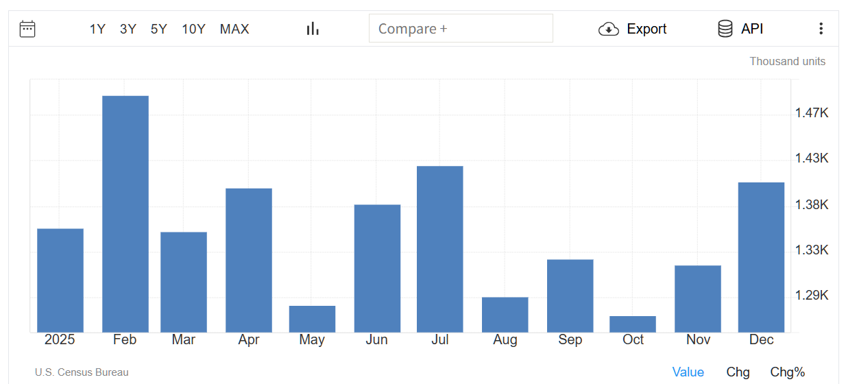Switch to the 5Y time range
This screenshot has height=384, width=846.
click(x=159, y=29)
